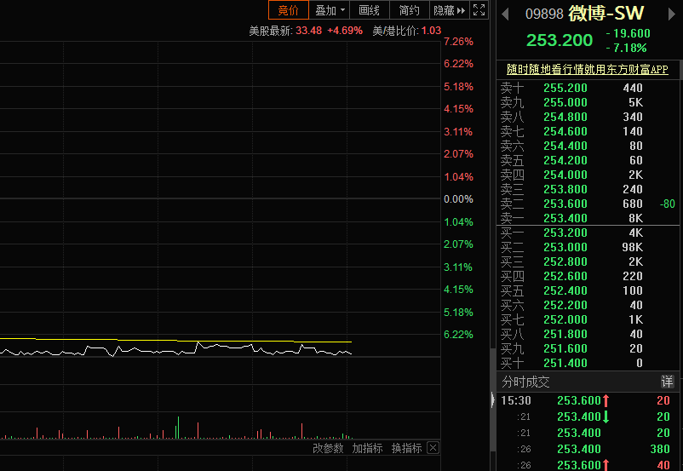Select 卖一 ask price 253.400 in order book
Viewport: 683px width, 471px height.
click(565, 218)
